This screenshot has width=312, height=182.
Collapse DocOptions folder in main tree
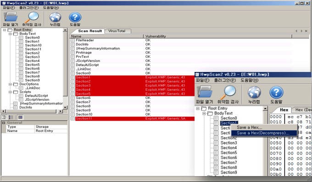coord(10,84)
